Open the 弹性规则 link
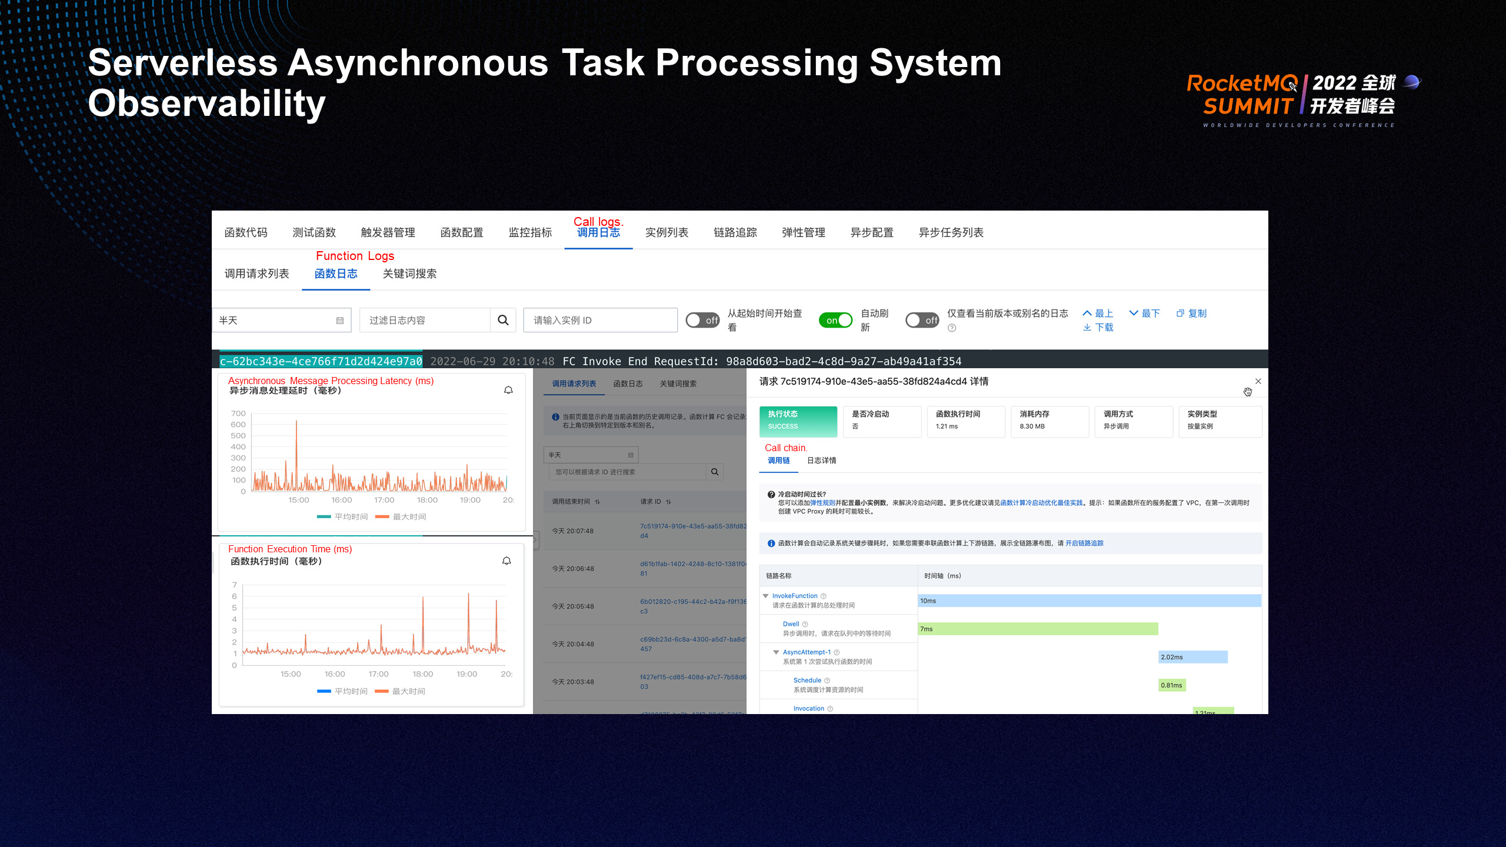Image resolution: width=1506 pixels, height=847 pixels. click(x=822, y=503)
